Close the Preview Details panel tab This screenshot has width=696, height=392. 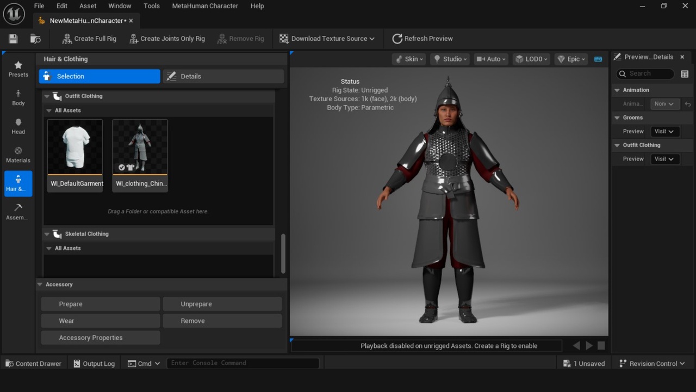pyautogui.click(x=682, y=57)
